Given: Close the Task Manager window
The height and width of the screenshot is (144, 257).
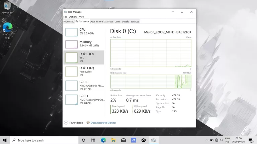Looking at the screenshot, I should click(191, 12).
